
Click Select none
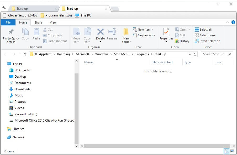pos(205,35)
